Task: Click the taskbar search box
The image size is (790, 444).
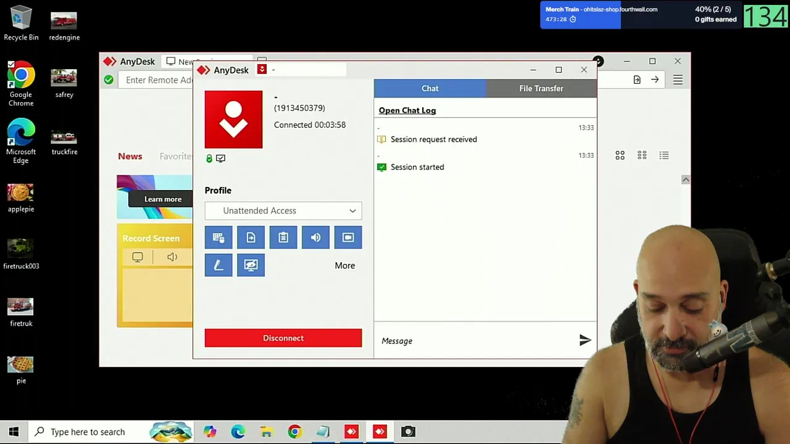Action: 111,432
